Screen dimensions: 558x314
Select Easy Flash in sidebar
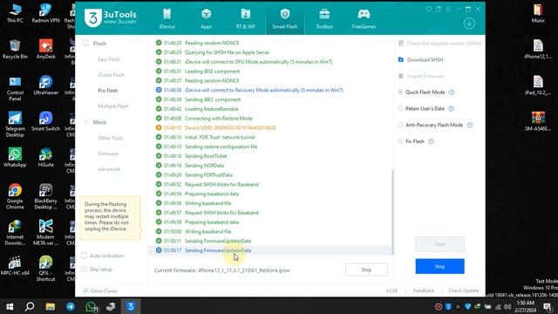click(109, 59)
